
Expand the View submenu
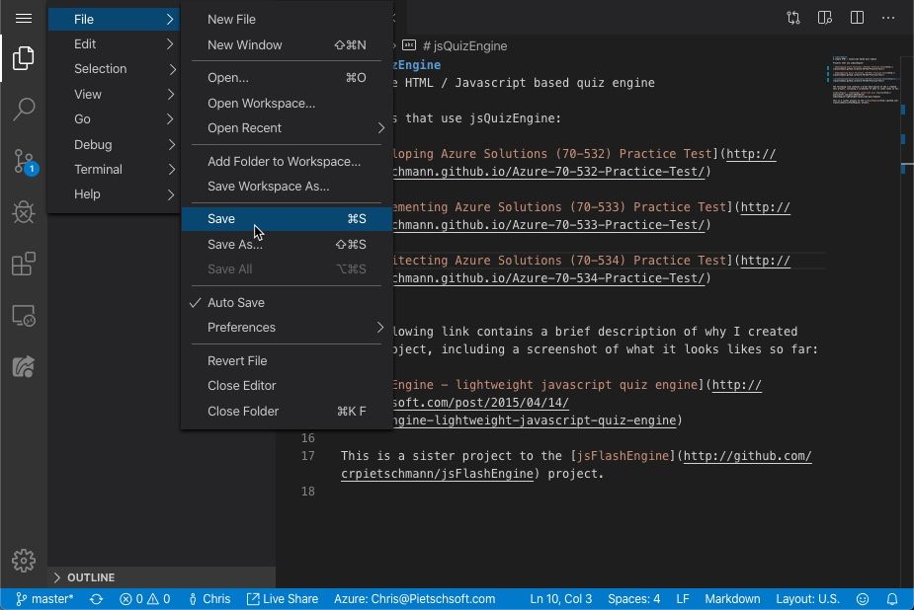(x=115, y=95)
